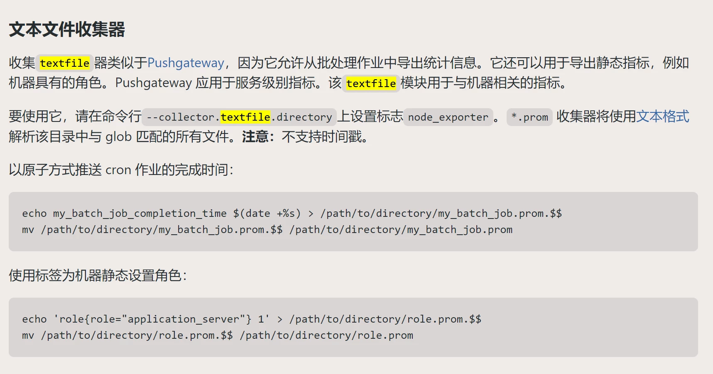Click the word glob in the paragraph
This screenshot has height=374, width=713.
coord(118,137)
